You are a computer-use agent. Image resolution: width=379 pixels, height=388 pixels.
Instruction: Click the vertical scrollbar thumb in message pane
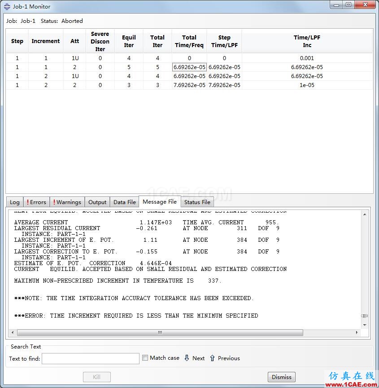click(365, 316)
